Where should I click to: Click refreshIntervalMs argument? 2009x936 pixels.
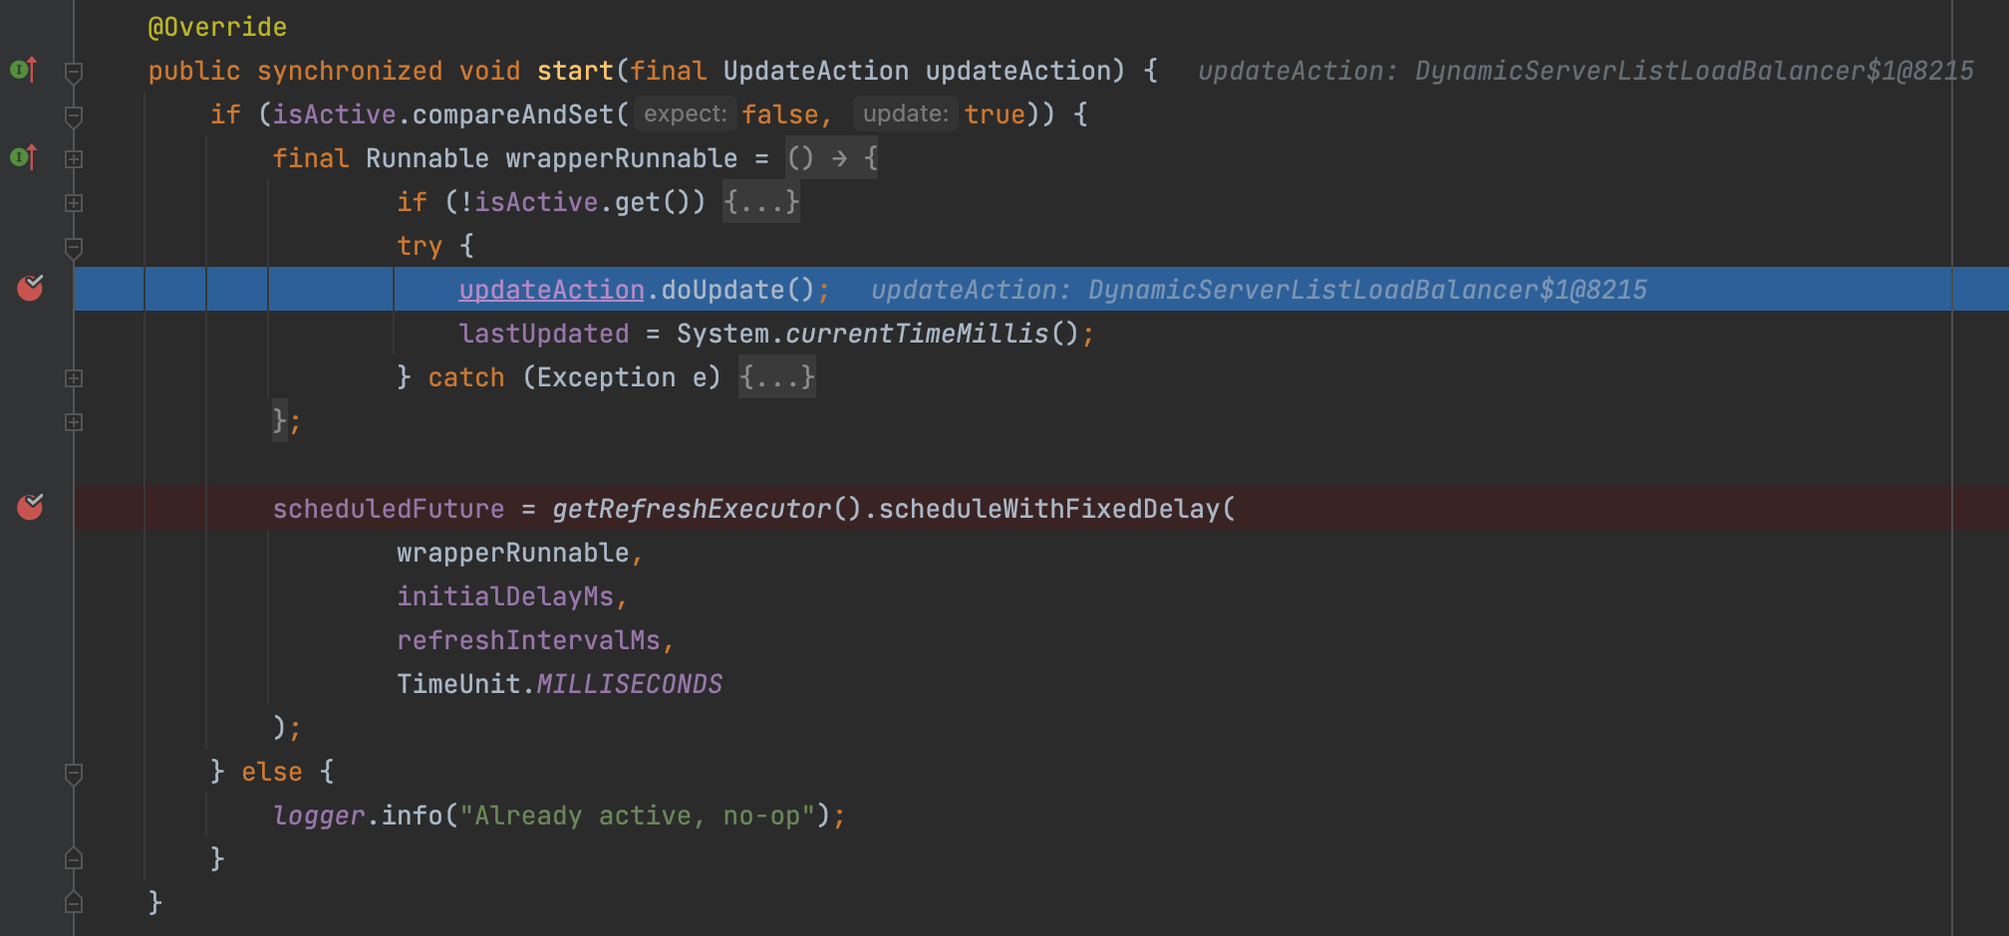528,640
